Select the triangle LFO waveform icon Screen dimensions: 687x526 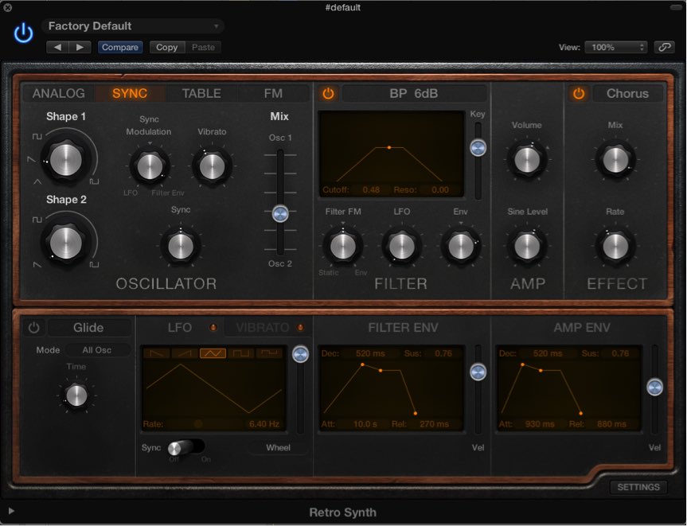(213, 353)
